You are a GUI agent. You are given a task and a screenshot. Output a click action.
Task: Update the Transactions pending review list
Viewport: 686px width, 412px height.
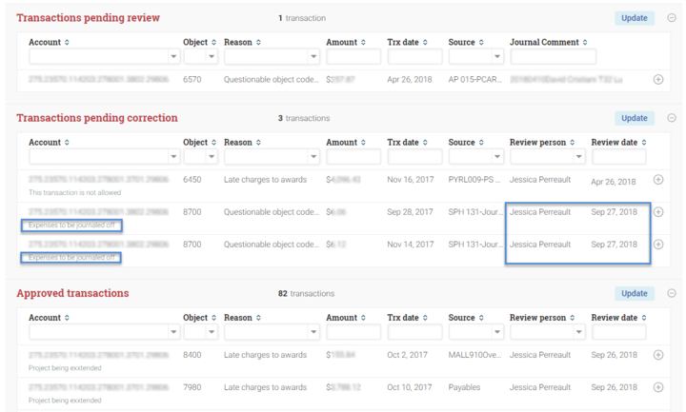(635, 18)
